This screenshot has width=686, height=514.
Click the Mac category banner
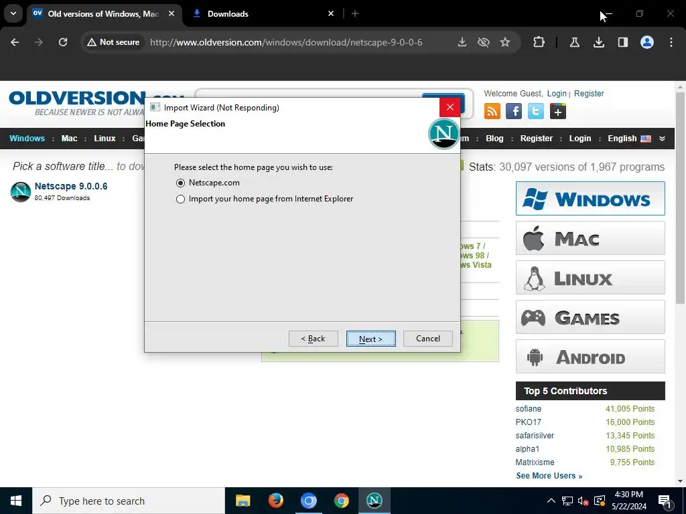point(590,238)
